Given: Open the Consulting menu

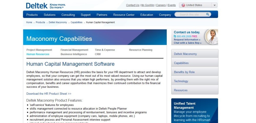Looking at the screenshot, I should coord(68,15).
